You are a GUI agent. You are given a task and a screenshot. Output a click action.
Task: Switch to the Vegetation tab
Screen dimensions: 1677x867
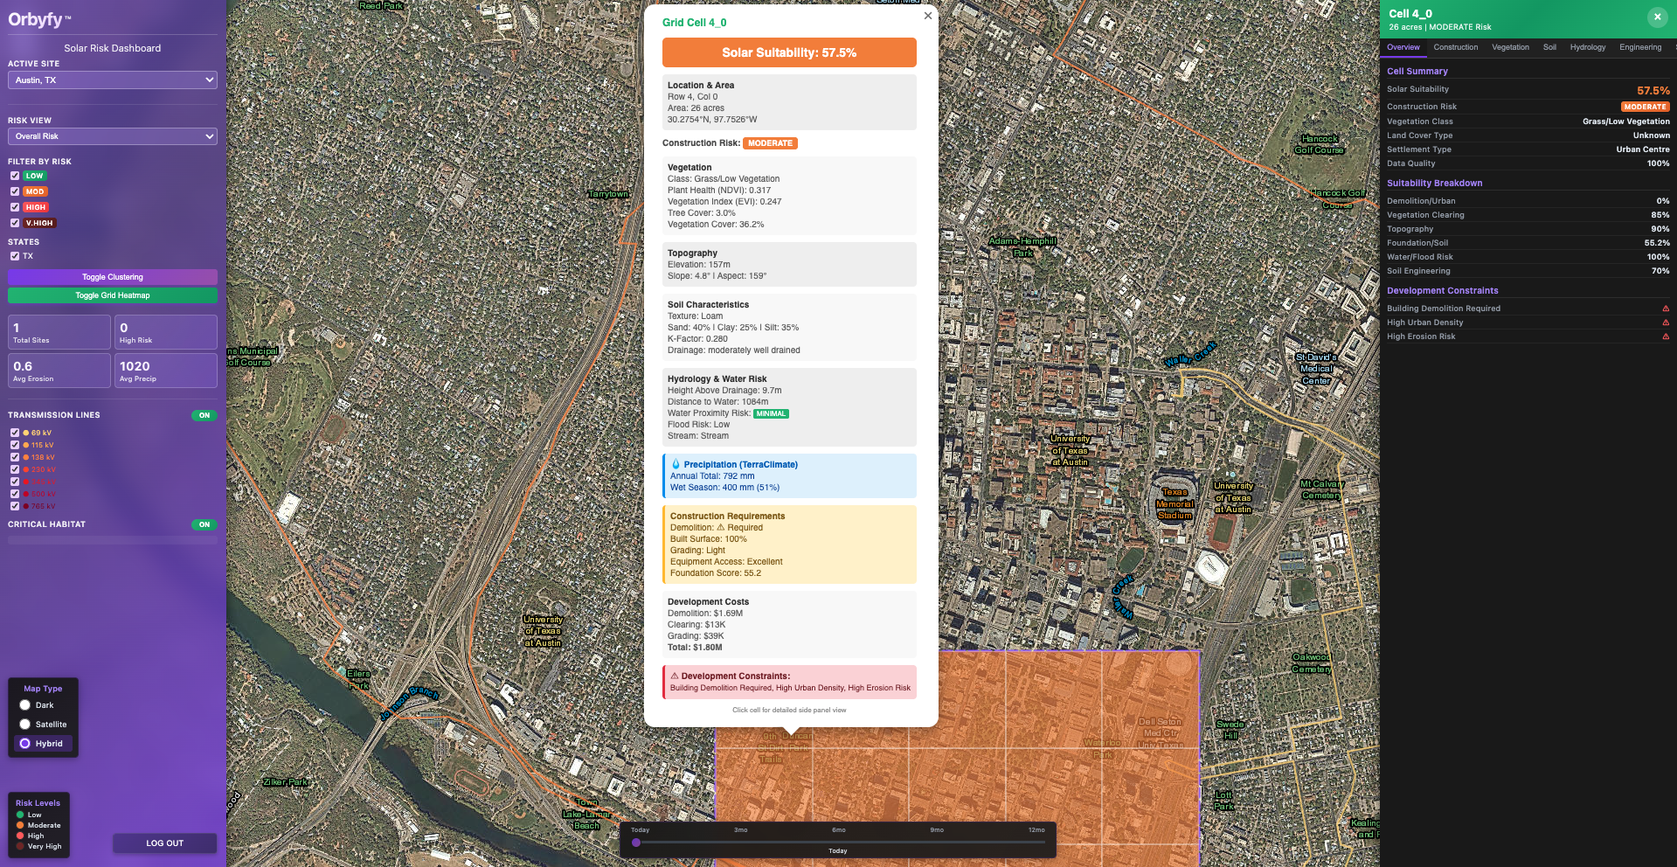click(1510, 47)
